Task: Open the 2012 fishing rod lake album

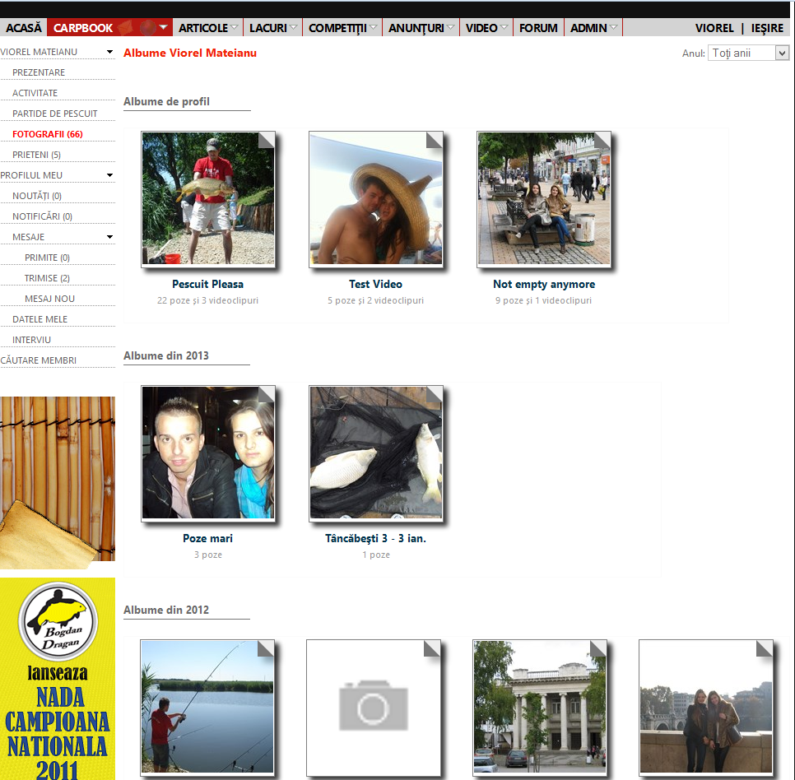Action: [207, 707]
